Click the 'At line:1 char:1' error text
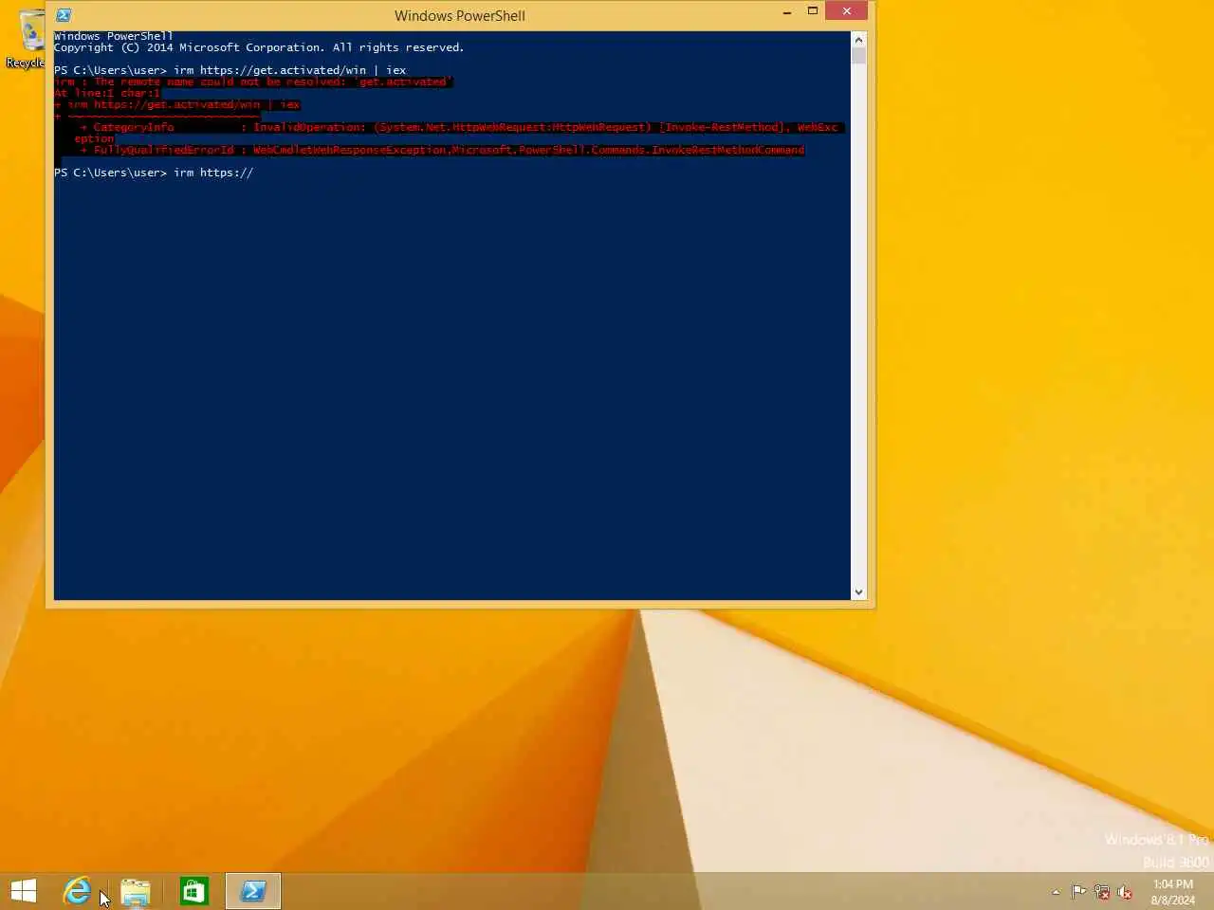This screenshot has height=910, width=1214. click(107, 93)
